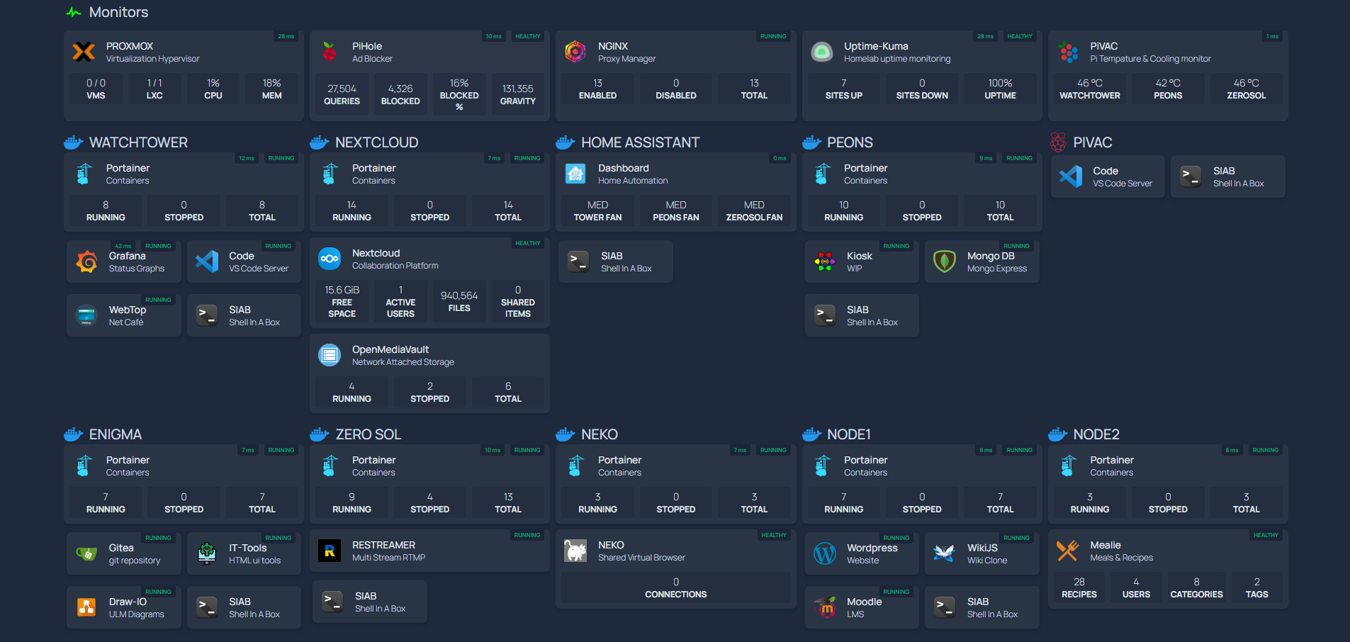Open SIAB card under NODE1
1350x642 pixels.
[x=982, y=607]
